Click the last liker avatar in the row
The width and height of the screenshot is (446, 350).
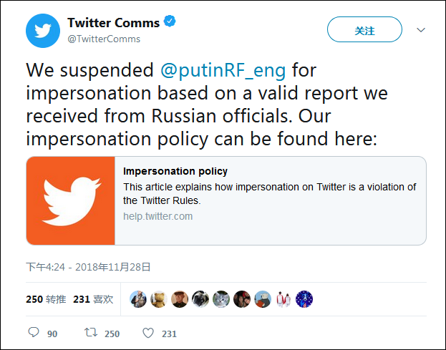[304, 299]
